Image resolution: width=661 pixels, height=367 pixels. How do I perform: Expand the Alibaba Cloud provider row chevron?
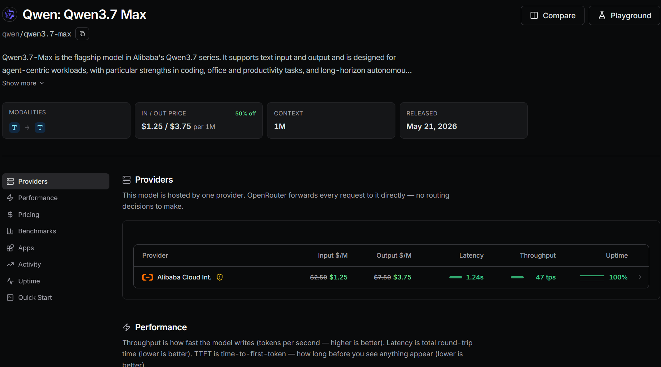640,277
